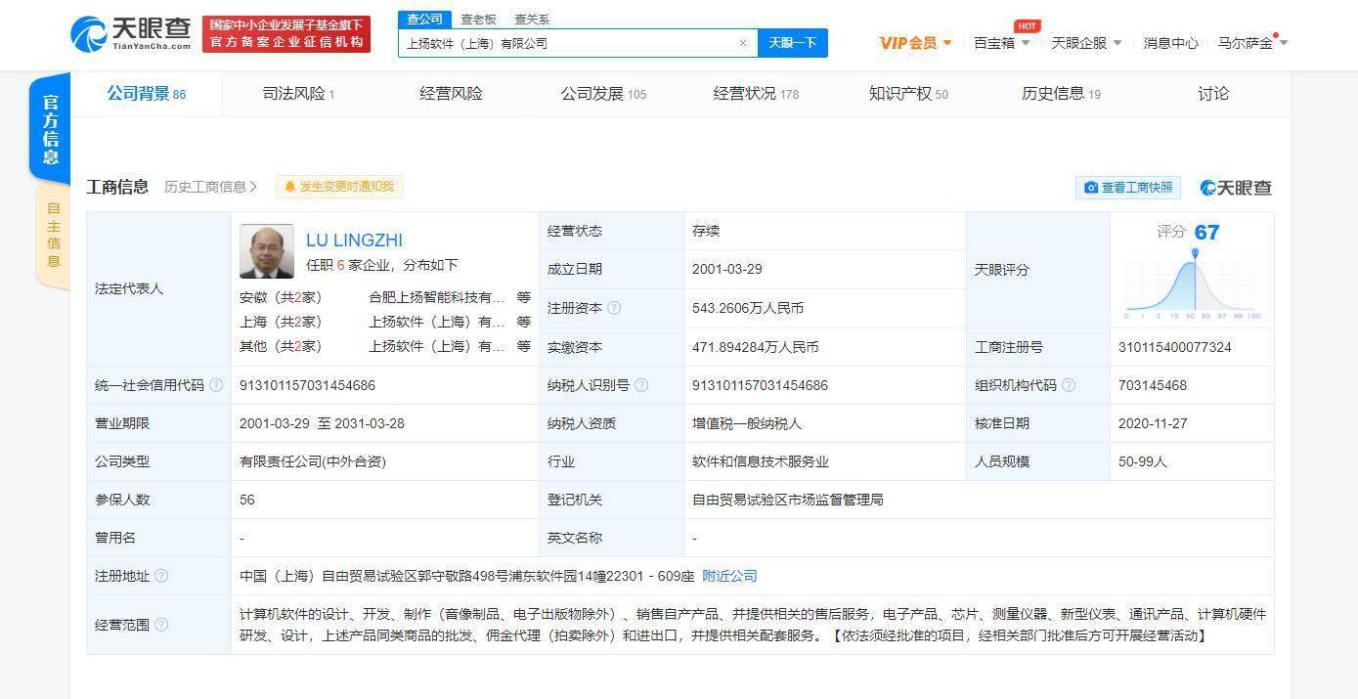Screen dimensions: 1358x699
Task: Click the help icon next to 注册地址
Action: 161,576
